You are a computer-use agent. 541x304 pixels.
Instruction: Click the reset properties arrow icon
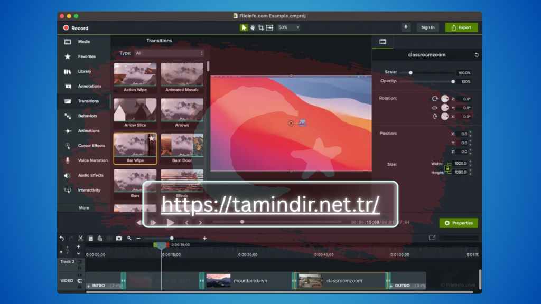pyautogui.click(x=477, y=55)
